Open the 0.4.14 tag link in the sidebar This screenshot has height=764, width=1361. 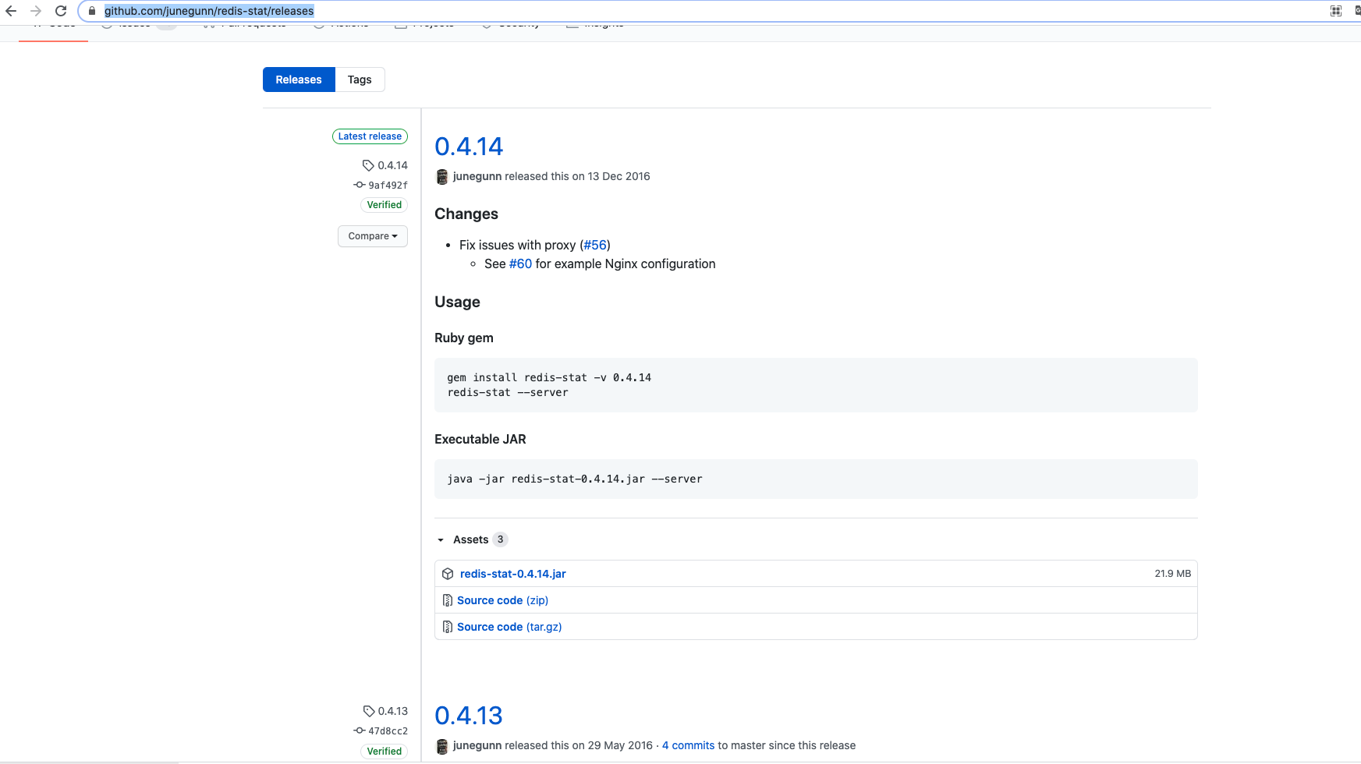(x=392, y=165)
